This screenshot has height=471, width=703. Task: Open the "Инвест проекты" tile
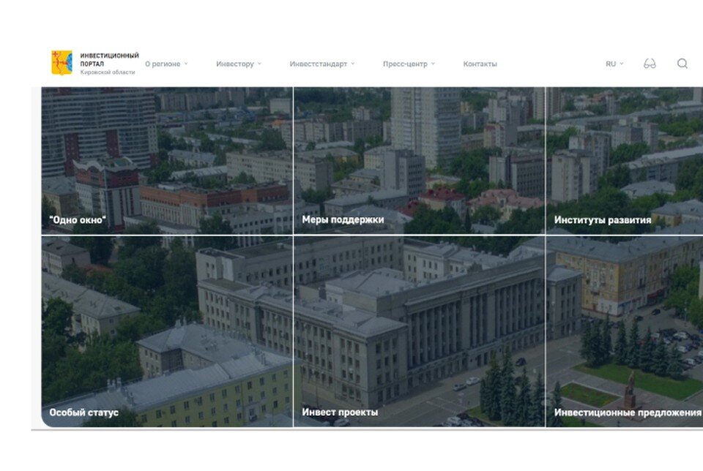pos(419,331)
